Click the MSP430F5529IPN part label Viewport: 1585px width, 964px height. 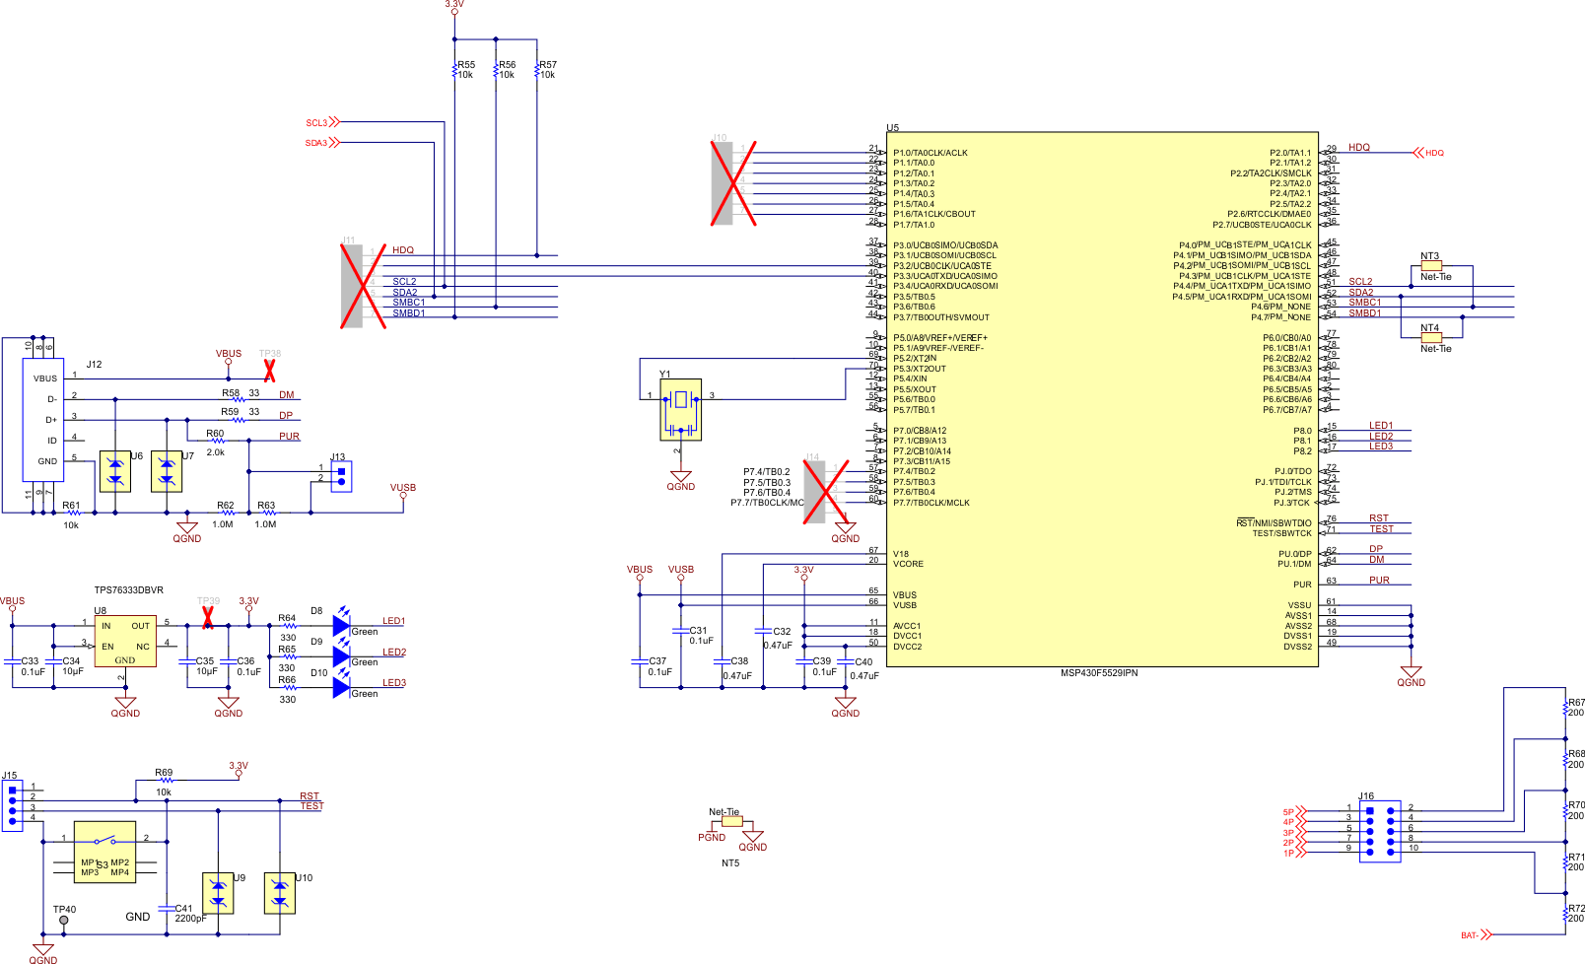pyautogui.click(x=1099, y=673)
